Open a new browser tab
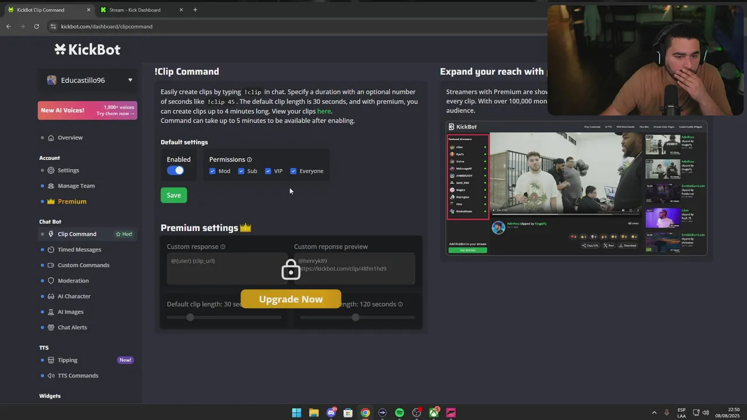Screen dimensions: 747x420 click(195, 10)
